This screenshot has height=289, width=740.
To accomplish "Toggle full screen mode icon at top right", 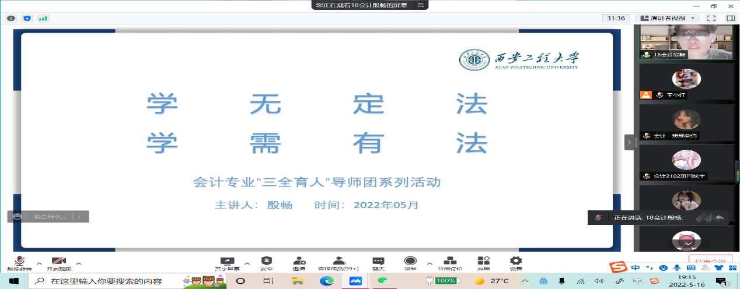I will click(711, 18).
